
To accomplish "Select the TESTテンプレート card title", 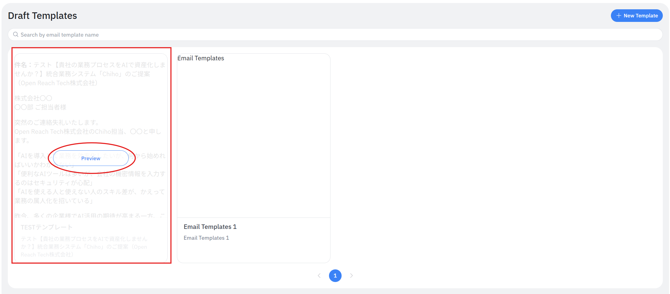I will 46,227.
